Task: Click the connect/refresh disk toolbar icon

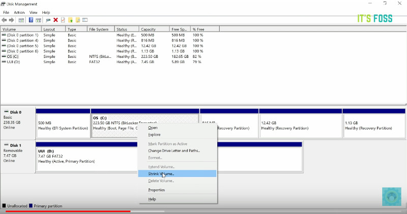Action: point(48,20)
